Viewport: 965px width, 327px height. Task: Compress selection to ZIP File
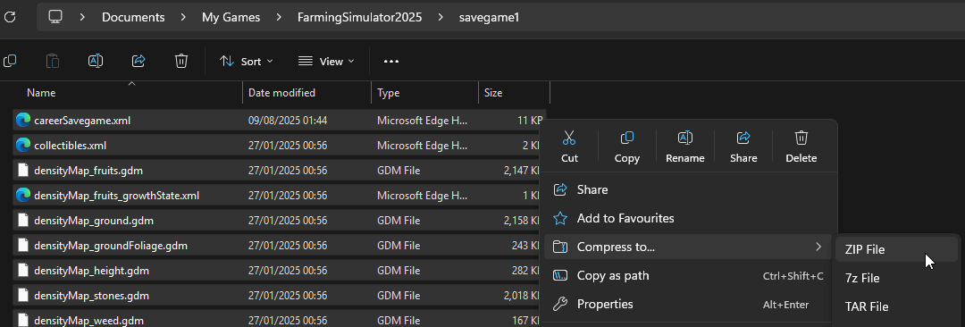tap(897, 249)
